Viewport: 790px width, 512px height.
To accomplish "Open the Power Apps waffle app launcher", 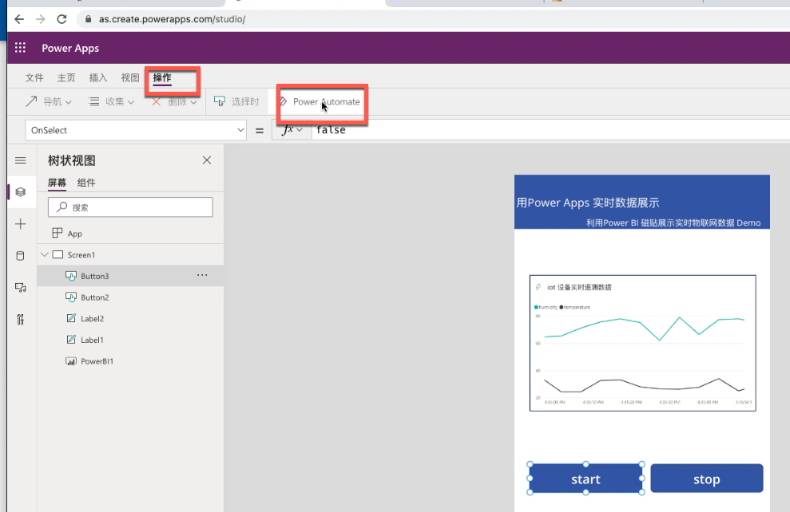I will pyautogui.click(x=20, y=48).
